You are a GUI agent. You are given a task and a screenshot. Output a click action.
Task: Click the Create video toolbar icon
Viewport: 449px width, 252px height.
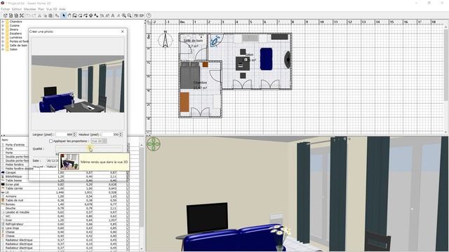point(142,15)
